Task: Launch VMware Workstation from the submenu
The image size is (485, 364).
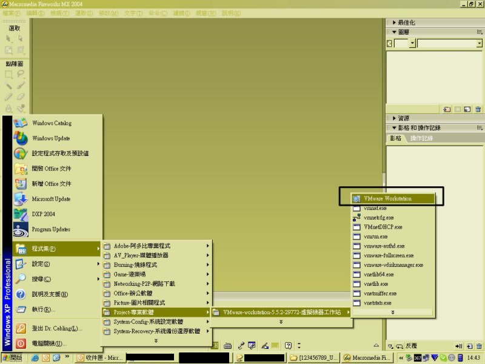Action: click(x=393, y=199)
